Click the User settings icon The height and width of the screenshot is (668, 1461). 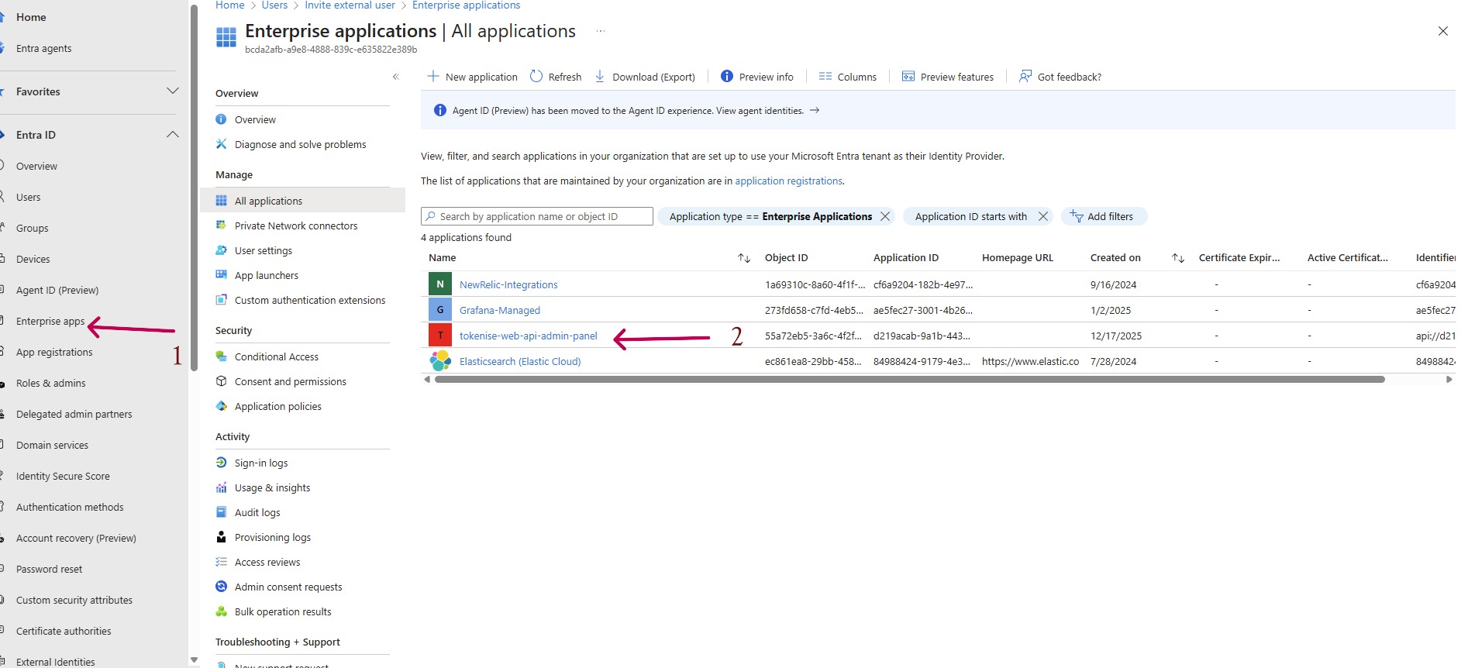coord(221,250)
